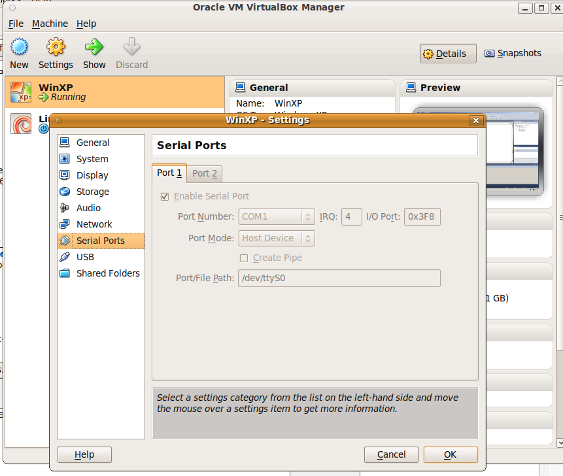This screenshot has height=476, width=563.
Task: Click the Cancel button in Settings dialog
Action: (x=391, y=455)
